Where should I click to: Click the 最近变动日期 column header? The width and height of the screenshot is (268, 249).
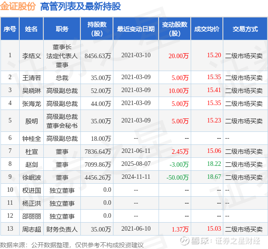[x=136, y=29]
